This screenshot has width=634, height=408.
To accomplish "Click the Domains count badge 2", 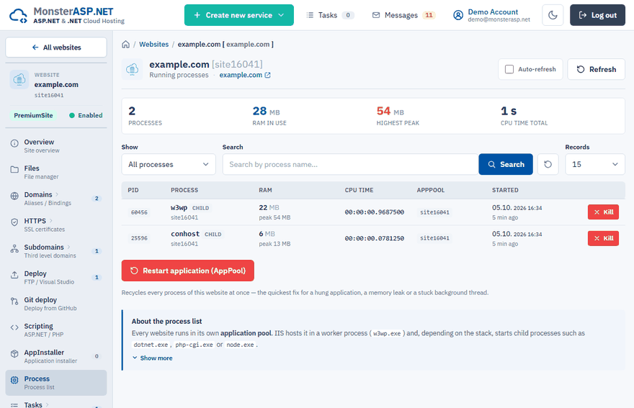I will (x=97, y=199).
